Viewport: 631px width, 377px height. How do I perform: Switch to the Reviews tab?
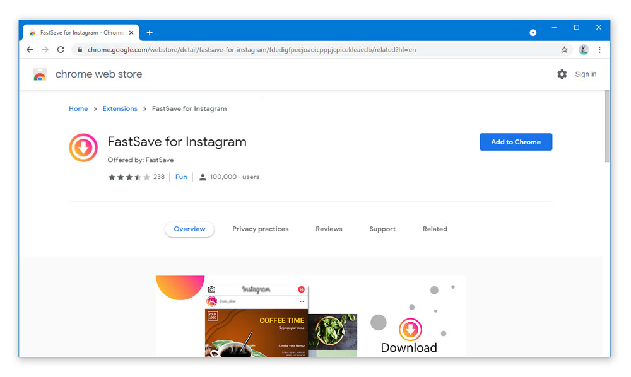[x=329, y=229]
